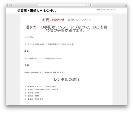This screenshot has height=113, width=133.
Task: Click step 3 選挙カーの制作
Action: tap(32, 93)
